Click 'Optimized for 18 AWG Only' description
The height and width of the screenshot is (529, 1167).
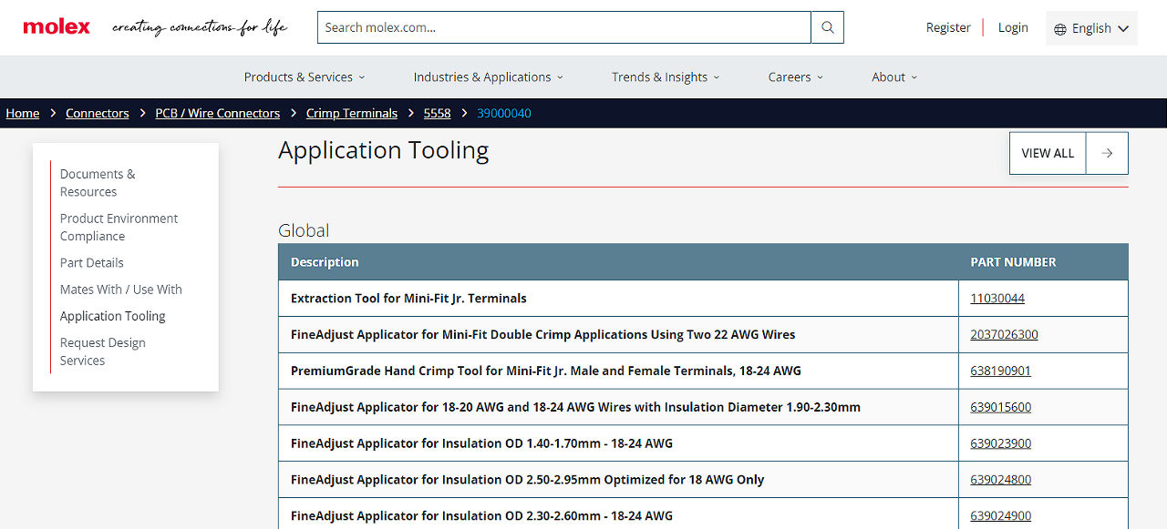point(528,480)
